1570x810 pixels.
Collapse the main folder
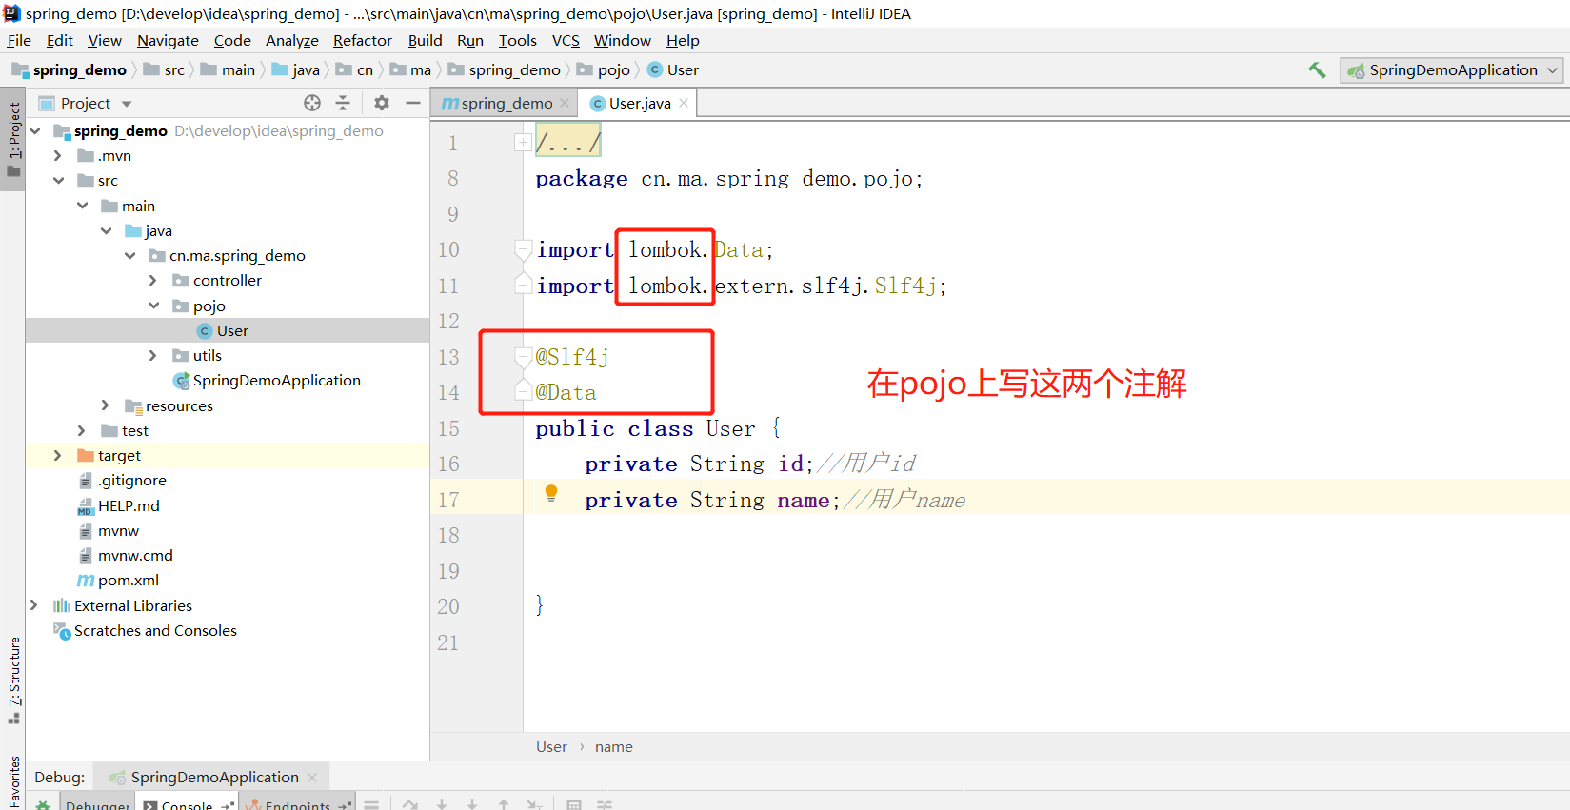pos(82,206)
